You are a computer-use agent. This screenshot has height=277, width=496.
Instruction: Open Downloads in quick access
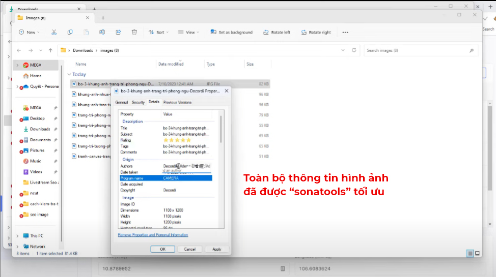pos(40,129)
